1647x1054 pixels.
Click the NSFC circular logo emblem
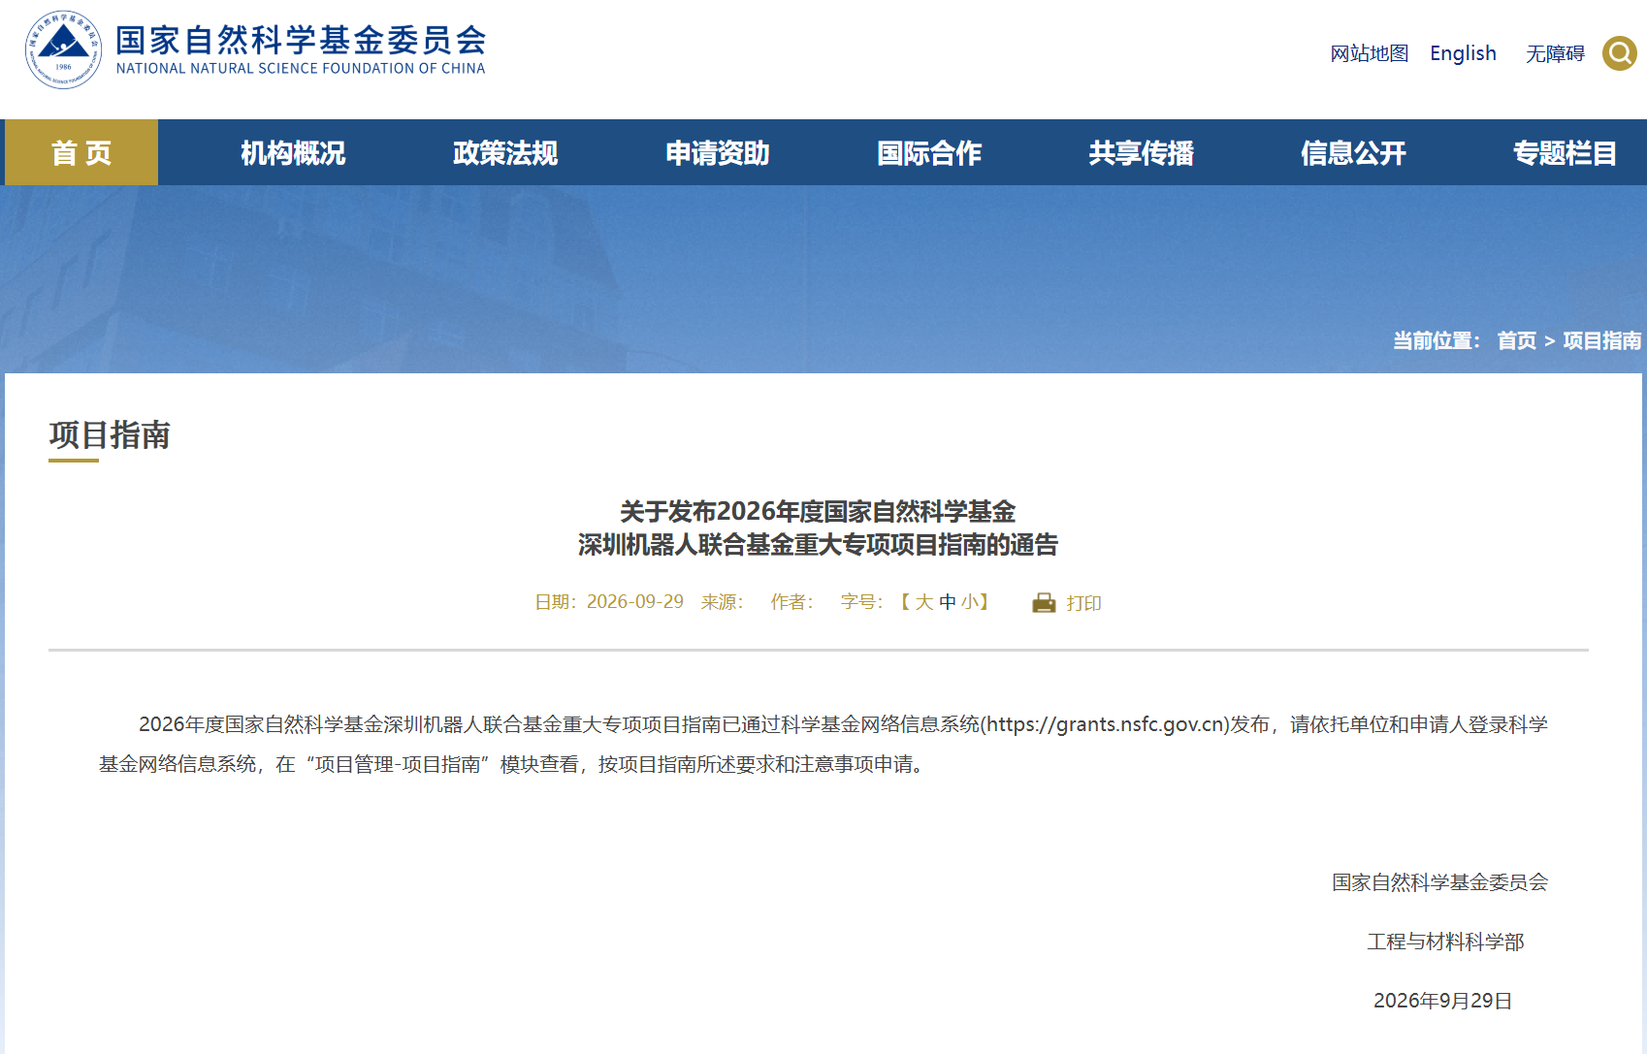click(63, 50)
